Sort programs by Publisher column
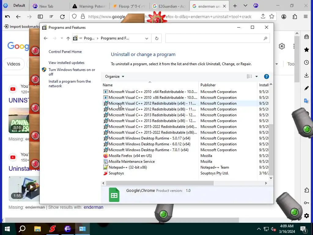 click(x=228, y=85)
